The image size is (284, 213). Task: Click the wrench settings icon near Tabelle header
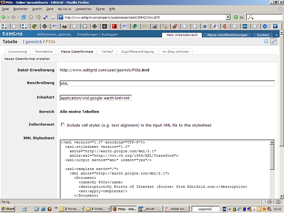click(x=273, y=41)
